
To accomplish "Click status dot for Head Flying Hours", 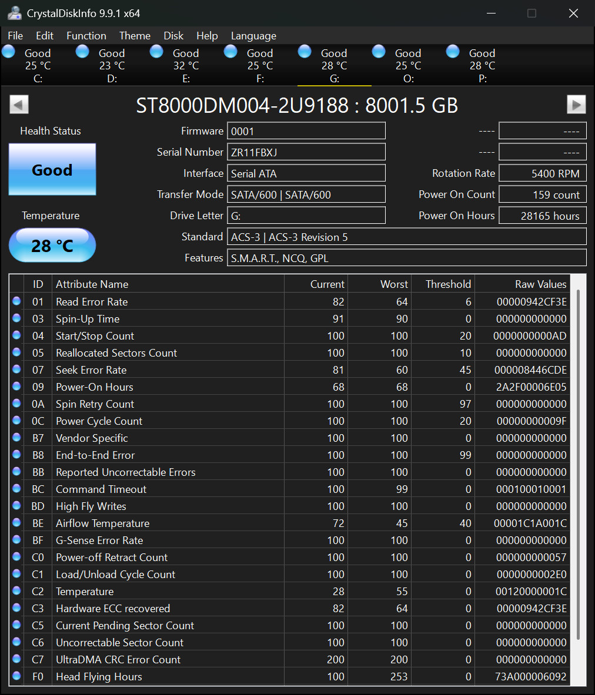I will 17,676.
